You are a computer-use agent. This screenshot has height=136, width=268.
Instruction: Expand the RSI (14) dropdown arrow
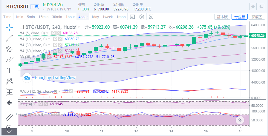coord(35,104)
